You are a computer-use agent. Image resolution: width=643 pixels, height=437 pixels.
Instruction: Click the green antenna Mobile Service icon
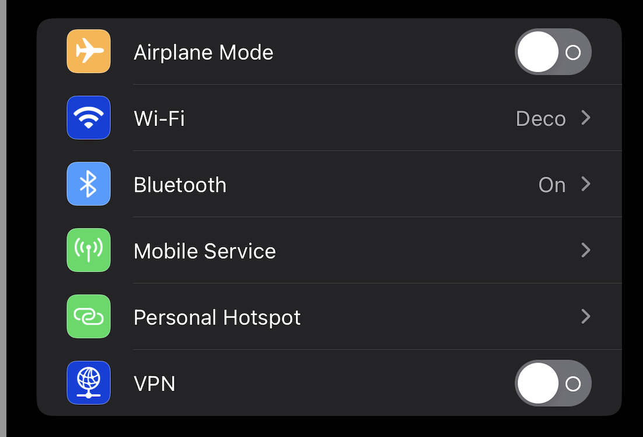89,250
